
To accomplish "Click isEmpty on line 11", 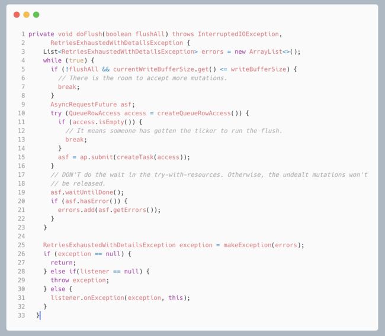I will point(111,122).
